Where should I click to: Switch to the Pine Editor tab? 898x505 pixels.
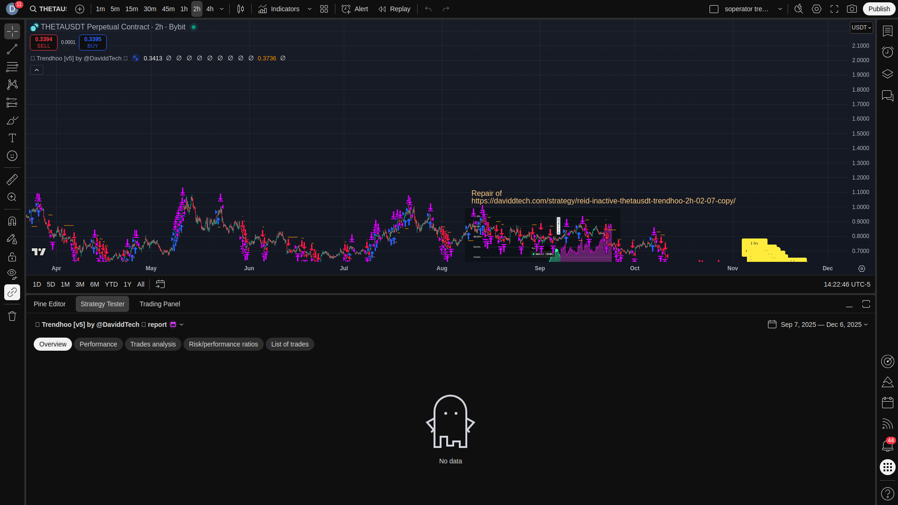point(50,304)
